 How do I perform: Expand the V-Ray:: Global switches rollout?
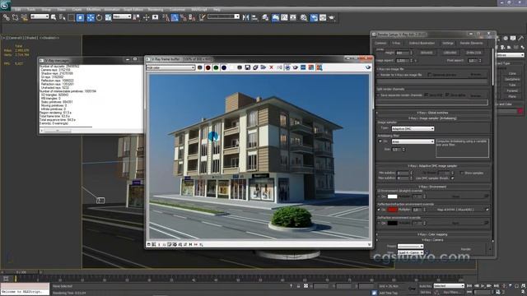(432, 113)
